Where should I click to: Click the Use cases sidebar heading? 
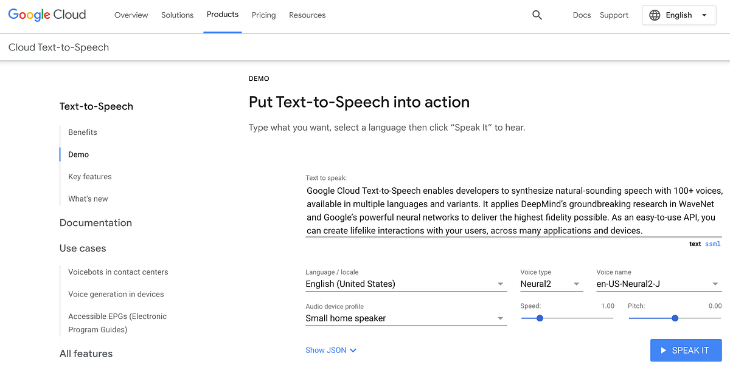tap(83, 248)
